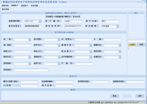Click the last customer number 【00094】 text
This screenshot has height=104, width=147.
(x=77, y=17)
